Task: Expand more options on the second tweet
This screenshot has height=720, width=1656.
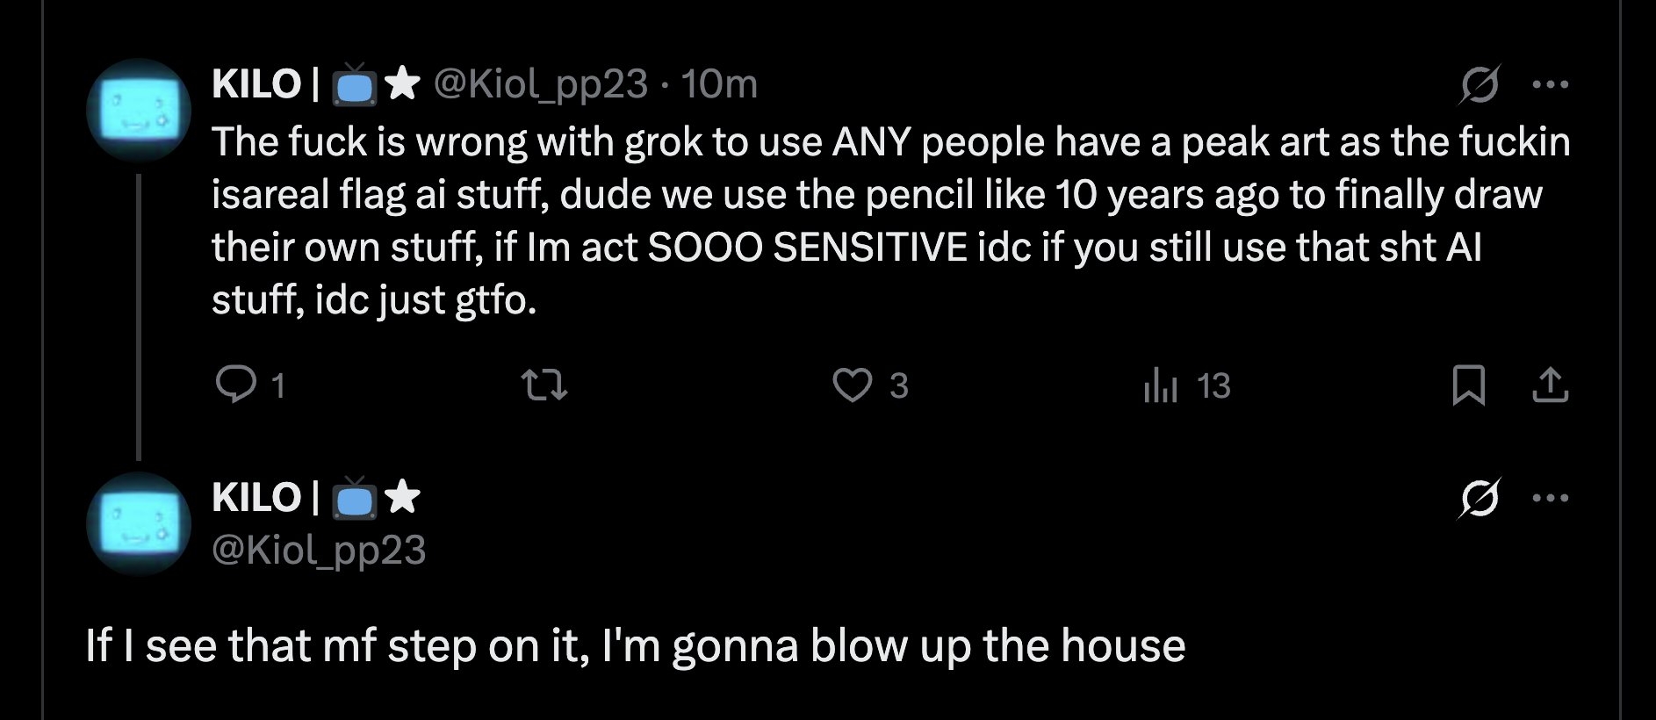Action: pyautogui.click(x=1550, y=498)
